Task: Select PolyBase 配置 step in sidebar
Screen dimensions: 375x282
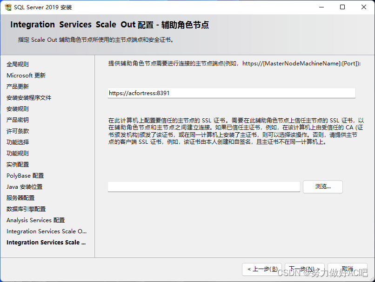Action: point(25,176)
